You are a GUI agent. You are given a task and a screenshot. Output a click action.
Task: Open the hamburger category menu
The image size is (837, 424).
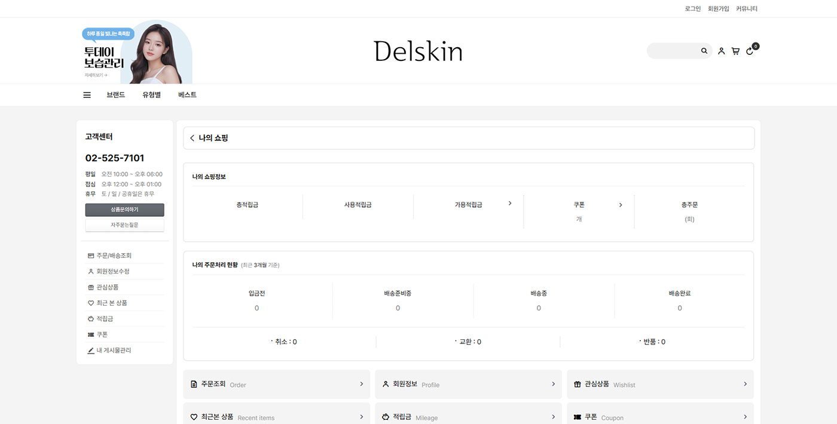click(87, 95)
